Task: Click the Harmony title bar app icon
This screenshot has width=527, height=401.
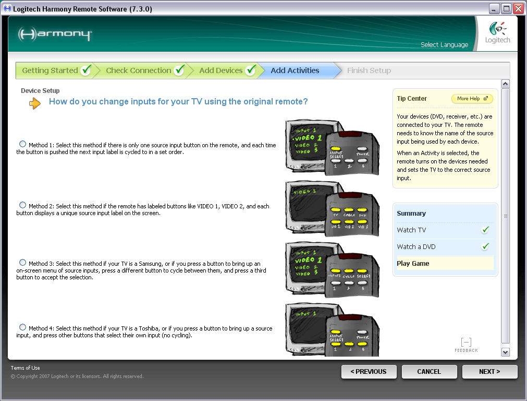Action: coord(7,8)
